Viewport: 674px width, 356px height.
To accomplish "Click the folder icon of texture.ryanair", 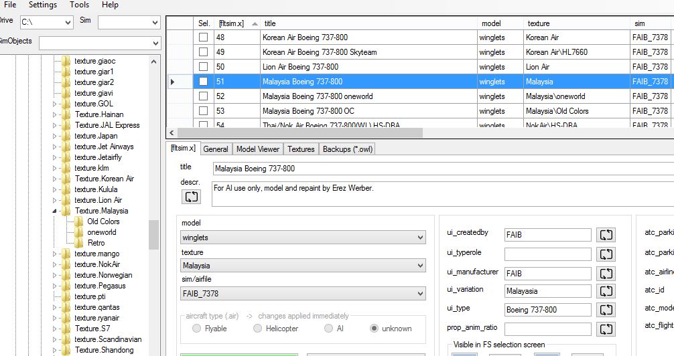I will click(x=66, y=318).
